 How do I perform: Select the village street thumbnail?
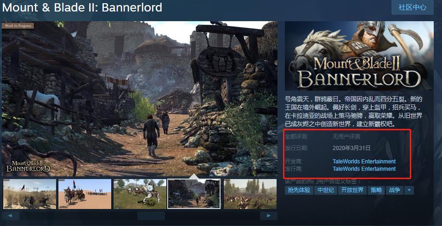coord(194,194)
